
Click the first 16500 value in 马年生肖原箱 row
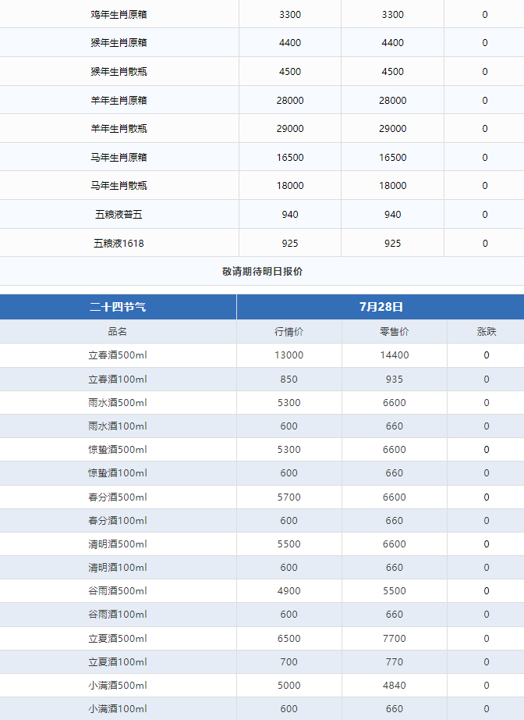point(290,158)
